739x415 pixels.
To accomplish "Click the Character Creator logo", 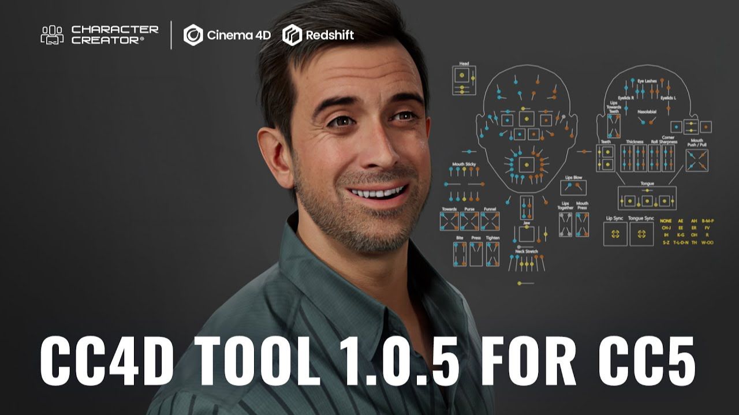I will 99,35.
